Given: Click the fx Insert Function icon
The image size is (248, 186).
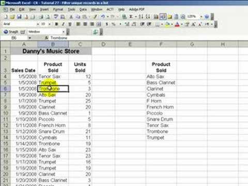Looking at the screenshot, I should click(x=47, y=38).
